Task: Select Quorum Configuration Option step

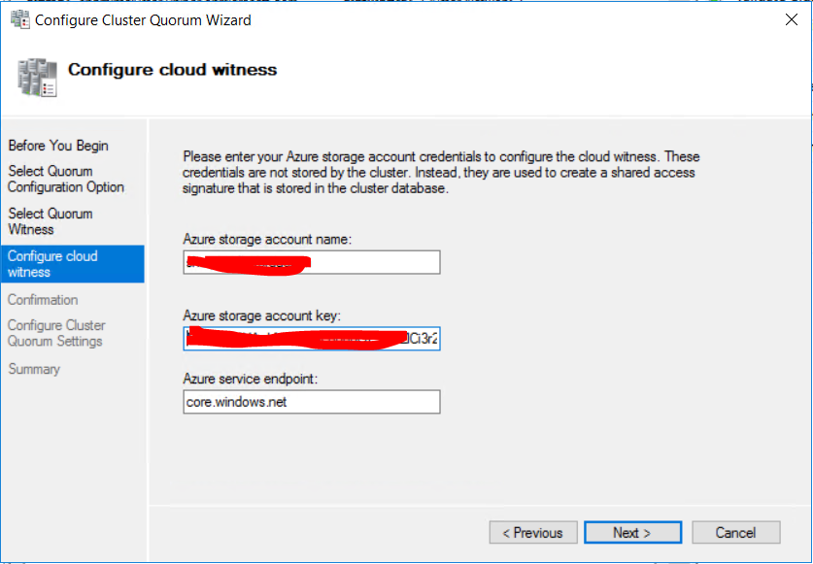Action: click(x=65, y=179)
